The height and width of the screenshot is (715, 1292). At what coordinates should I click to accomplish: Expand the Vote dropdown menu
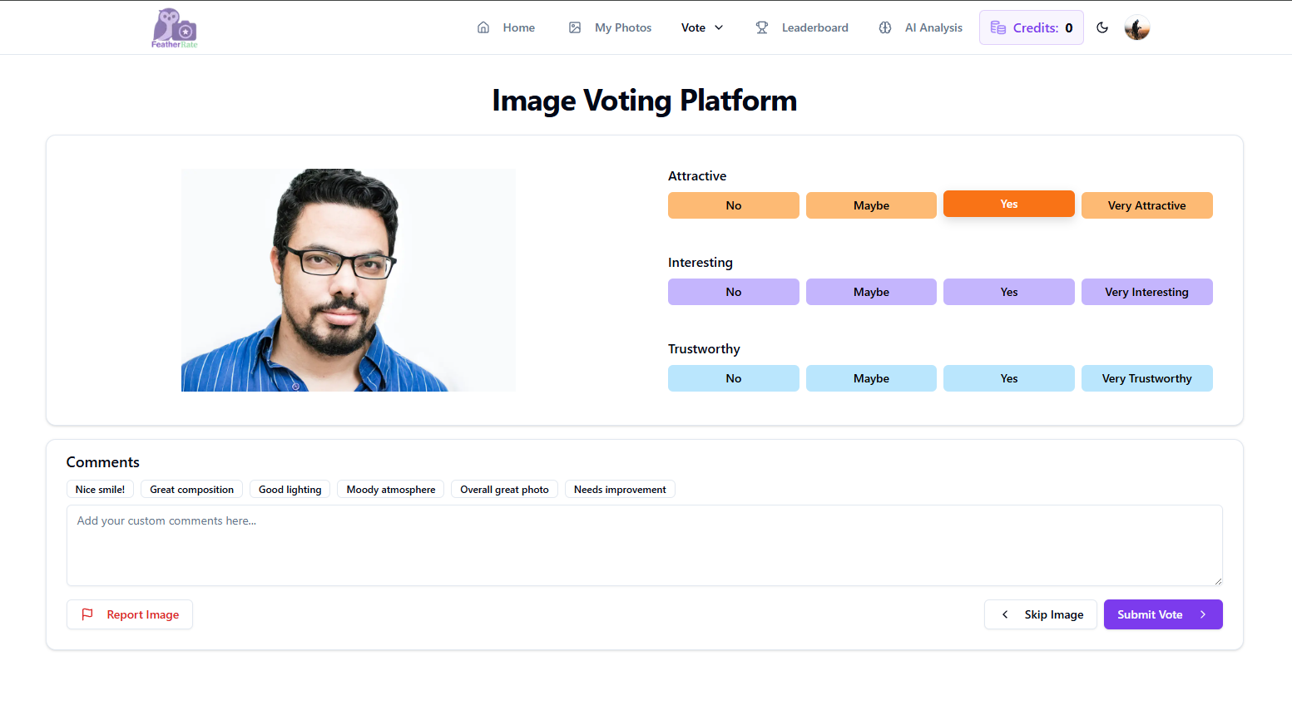point(702,27)
